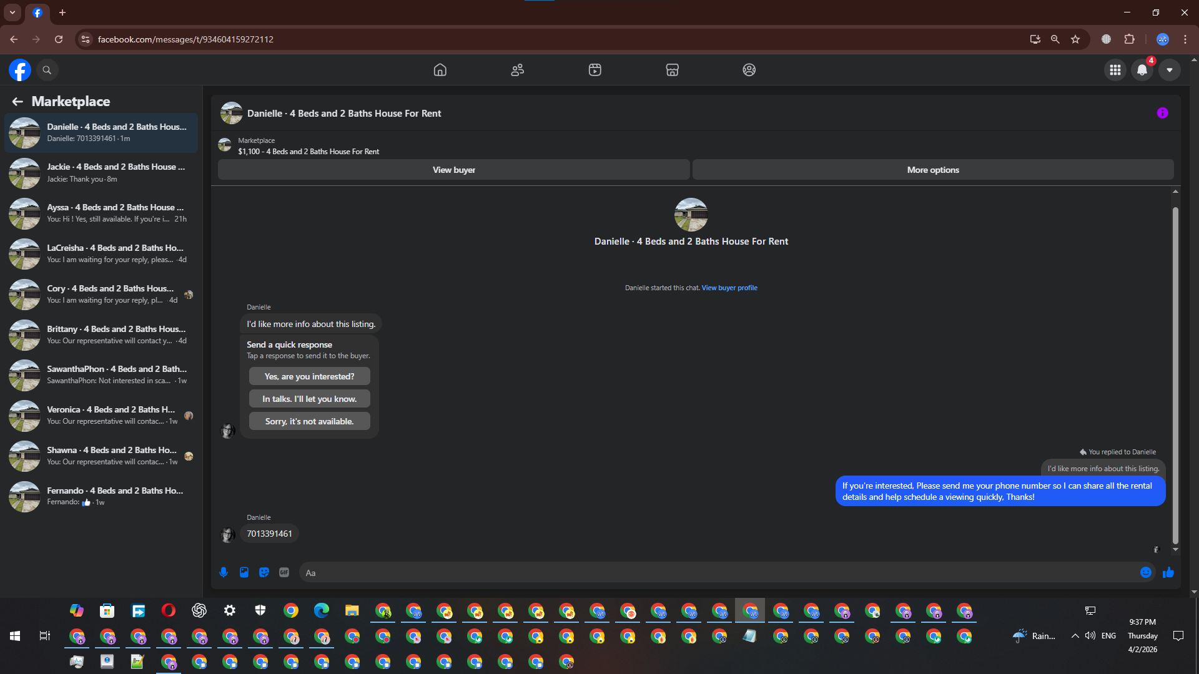
Task: Expand the tab search dropdown
Action: click(12, 12)
